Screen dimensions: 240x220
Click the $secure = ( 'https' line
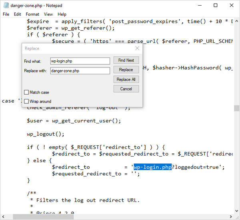[142, 41]
